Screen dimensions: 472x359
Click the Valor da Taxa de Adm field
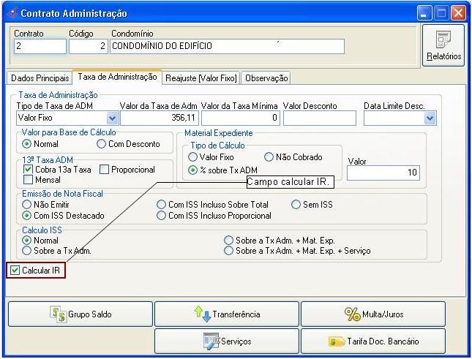[159, 118]
